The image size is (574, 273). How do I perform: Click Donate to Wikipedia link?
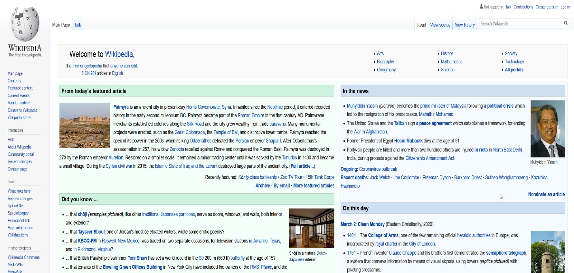[22, 110]
